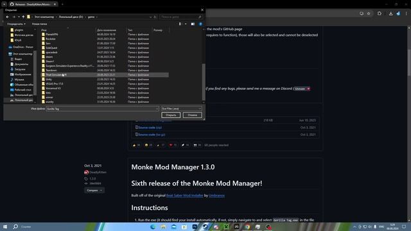The width and height of the screenshot is (411, 231).
Task: Add rocket reaction to release
Action: [185, 145]
